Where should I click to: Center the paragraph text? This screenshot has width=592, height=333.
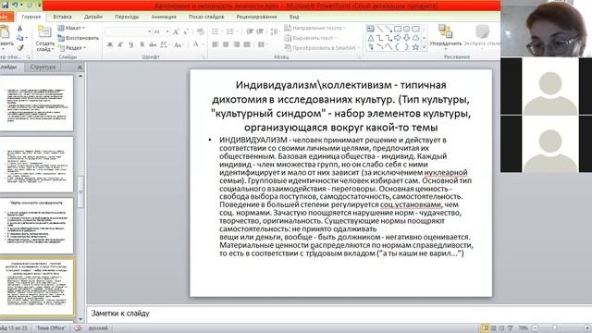pyautogui.click(x=226, y=44)
